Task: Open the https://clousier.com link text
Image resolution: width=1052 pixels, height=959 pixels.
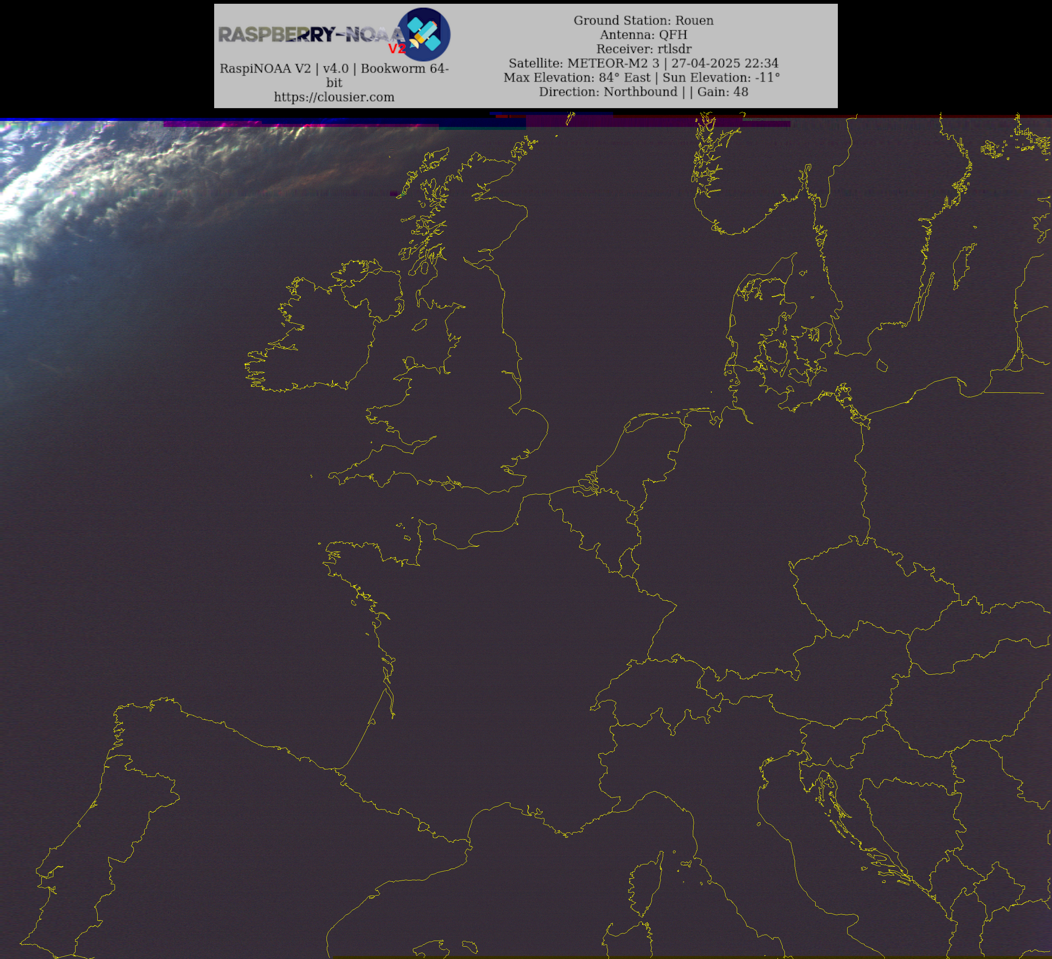Action: coord(334,97)
